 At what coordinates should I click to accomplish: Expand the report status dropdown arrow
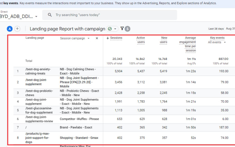(115, 29)
